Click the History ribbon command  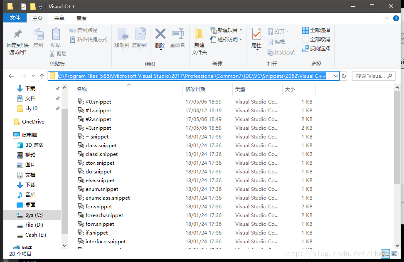[x=281, y=52]
